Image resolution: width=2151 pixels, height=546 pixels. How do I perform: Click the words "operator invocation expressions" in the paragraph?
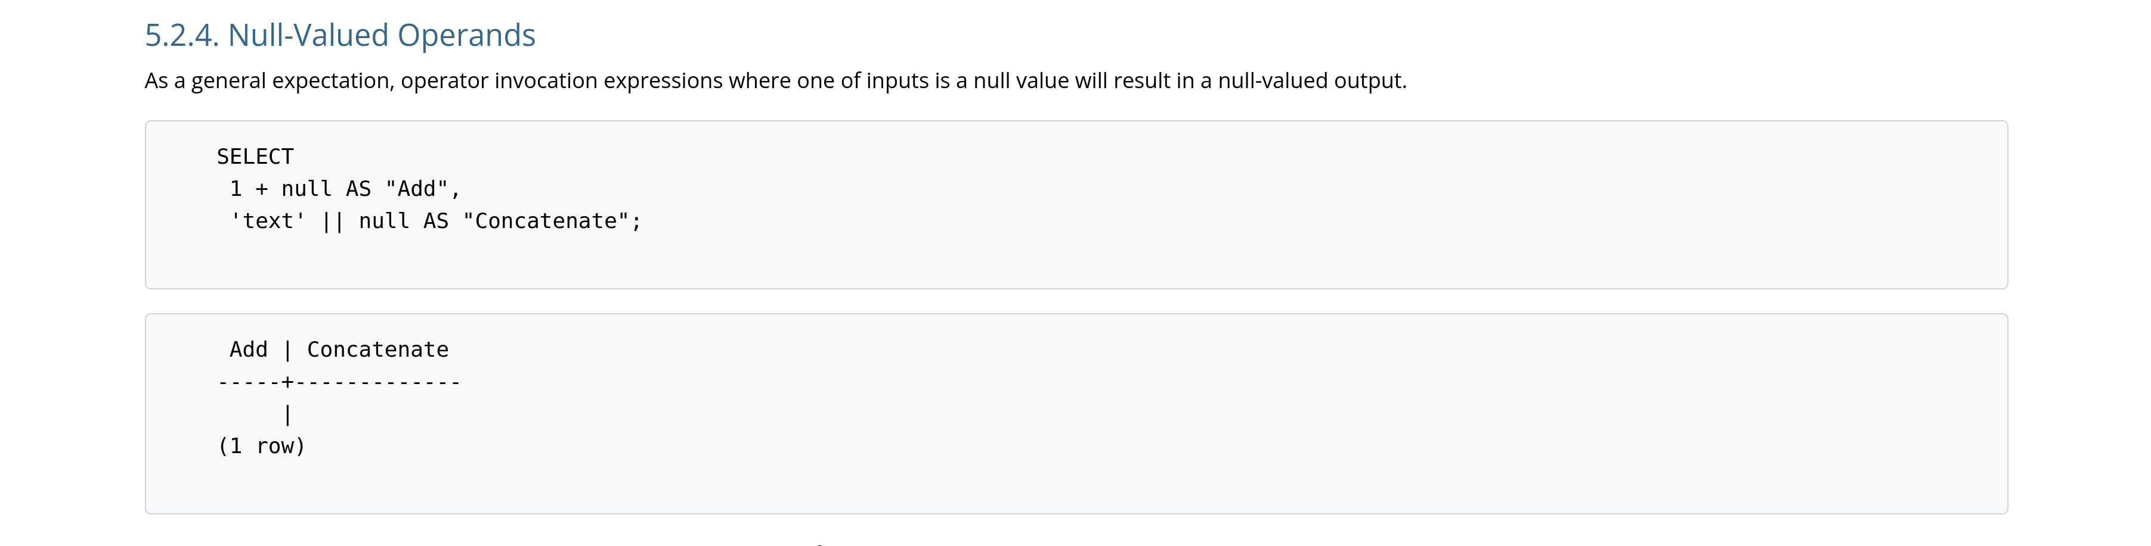point(561,81)
